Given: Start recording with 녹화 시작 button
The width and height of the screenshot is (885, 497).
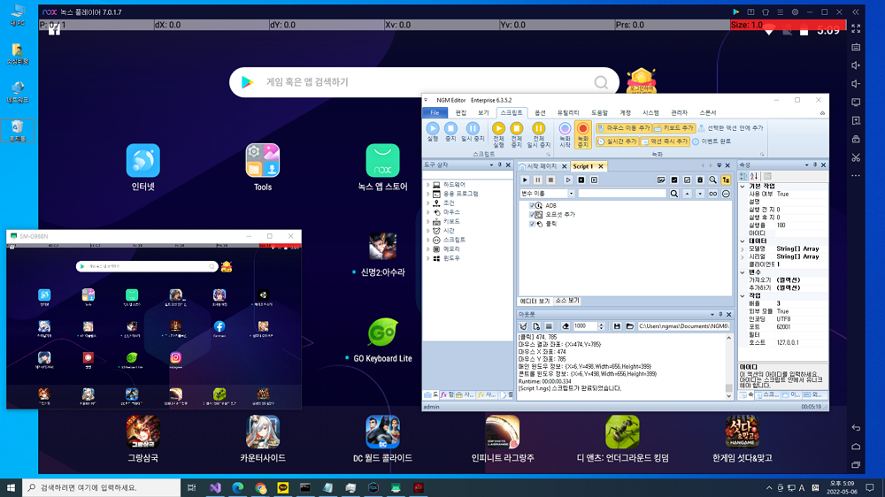Looking at the screenshot, I should [x=565, y=135].
